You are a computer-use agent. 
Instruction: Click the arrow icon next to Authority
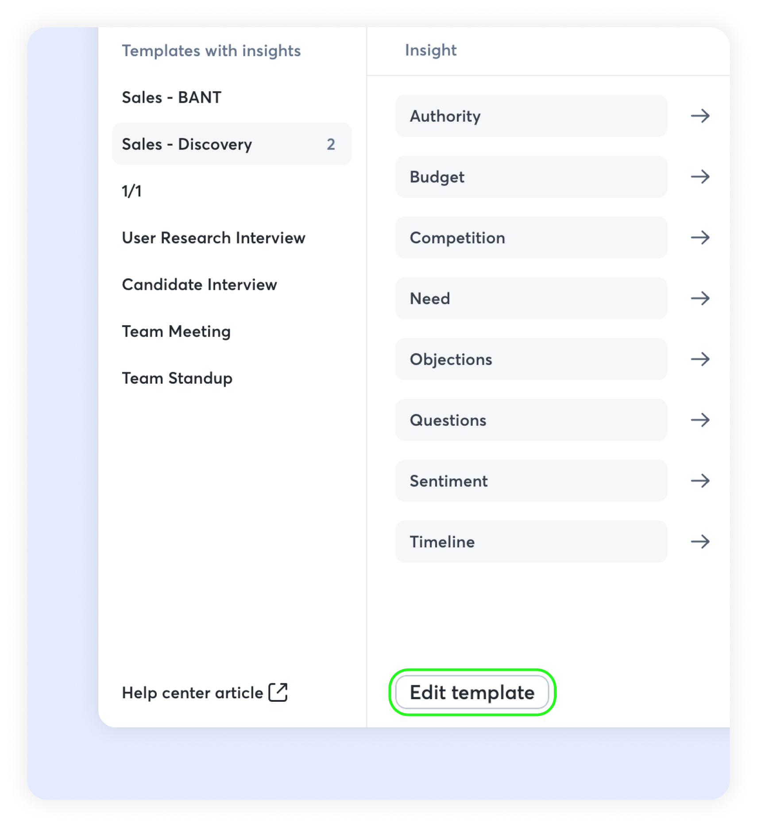click(x=700, y=116)
